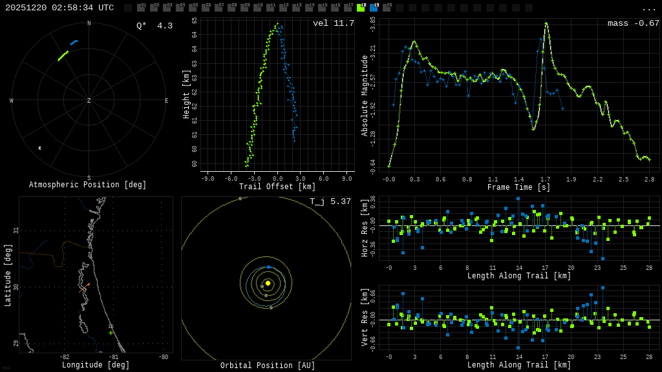Click the second magnitude peak on light curve
The height and width of the screenshot is (372, 662).
(546, 24)
